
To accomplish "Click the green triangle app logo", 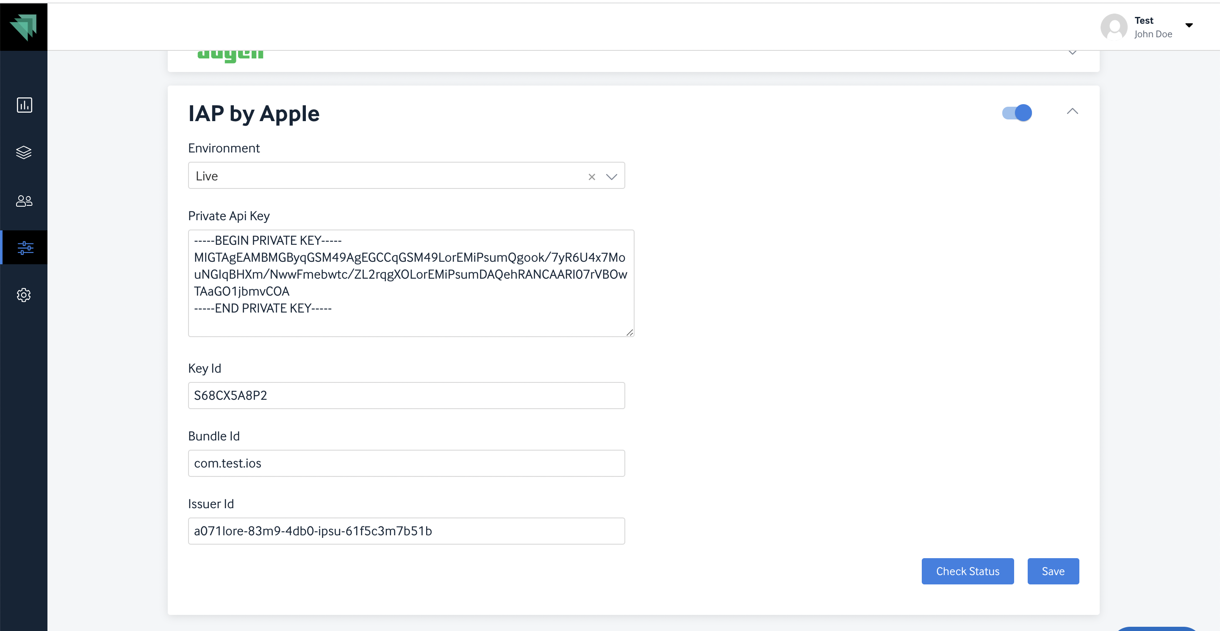I will 24,27.
